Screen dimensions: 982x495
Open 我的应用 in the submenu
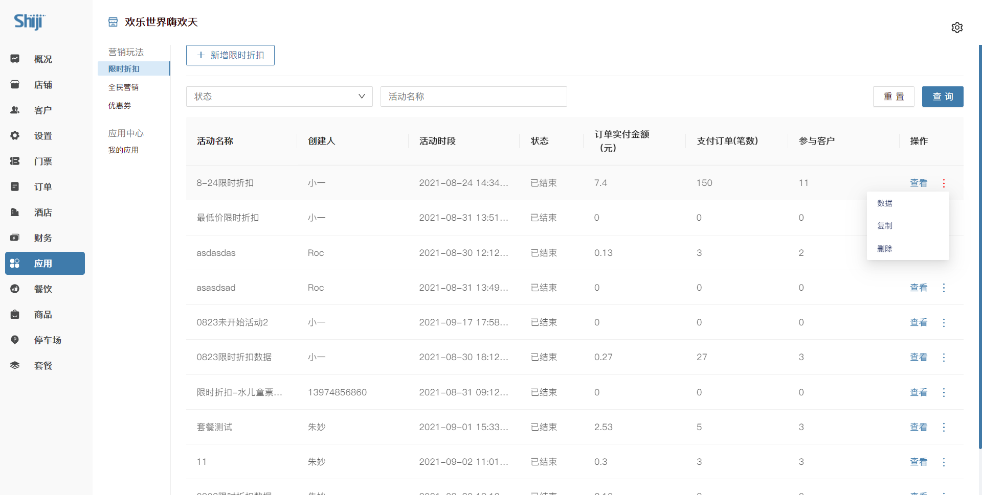click(x=123, y=150)
